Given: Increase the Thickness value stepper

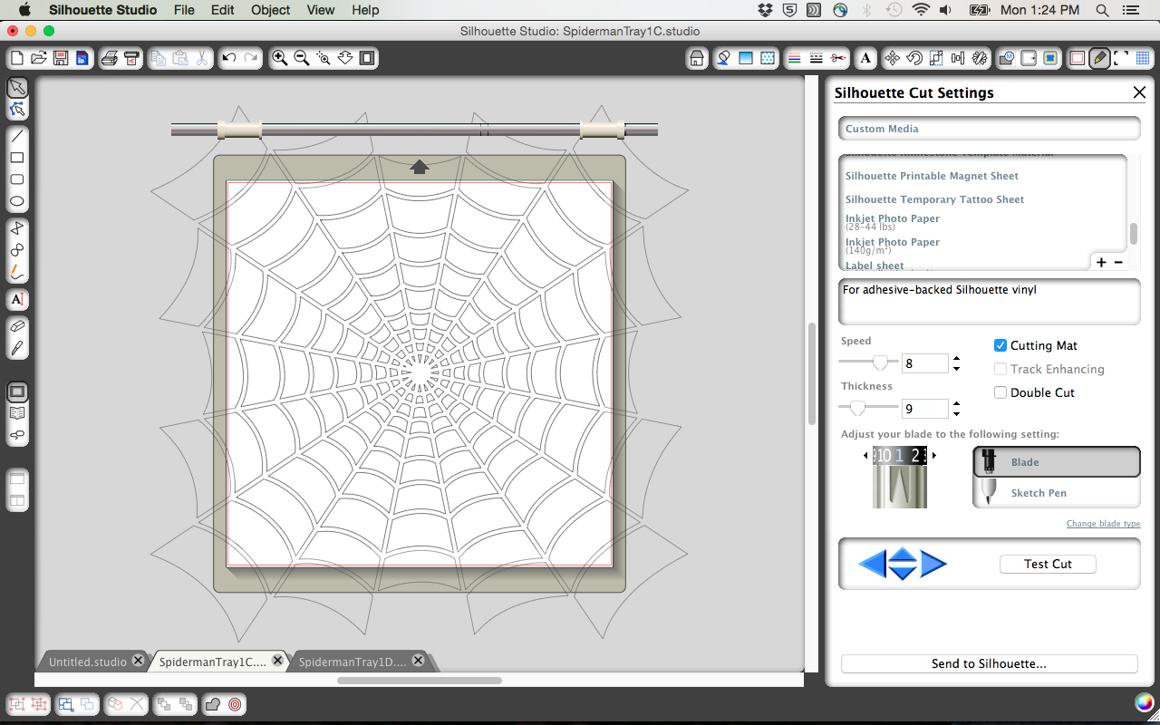Looking at the screenshot, I should [x=956, y=403].
